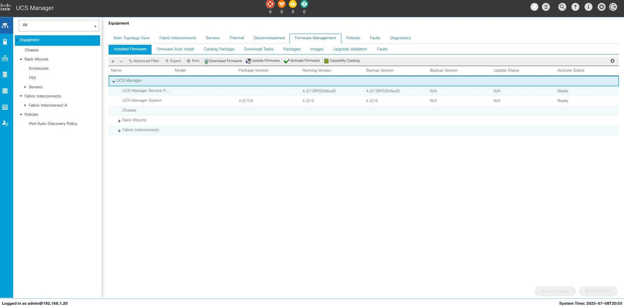624x307 pixels.
Task: Open the table settings gear icon
Action: coord(612,61)
